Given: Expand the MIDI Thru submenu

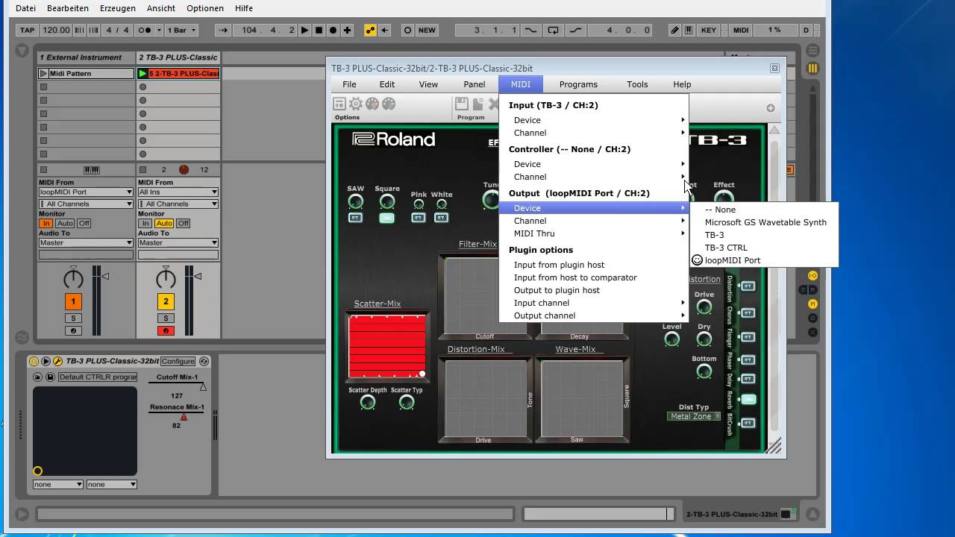Looking at the screenshot, I should coord(594,233).
